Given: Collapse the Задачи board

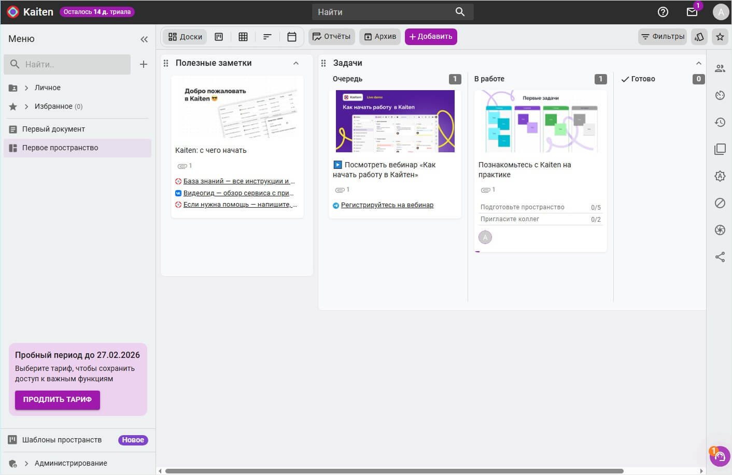Looking at the screenshot, I should (x=699, y=63).
